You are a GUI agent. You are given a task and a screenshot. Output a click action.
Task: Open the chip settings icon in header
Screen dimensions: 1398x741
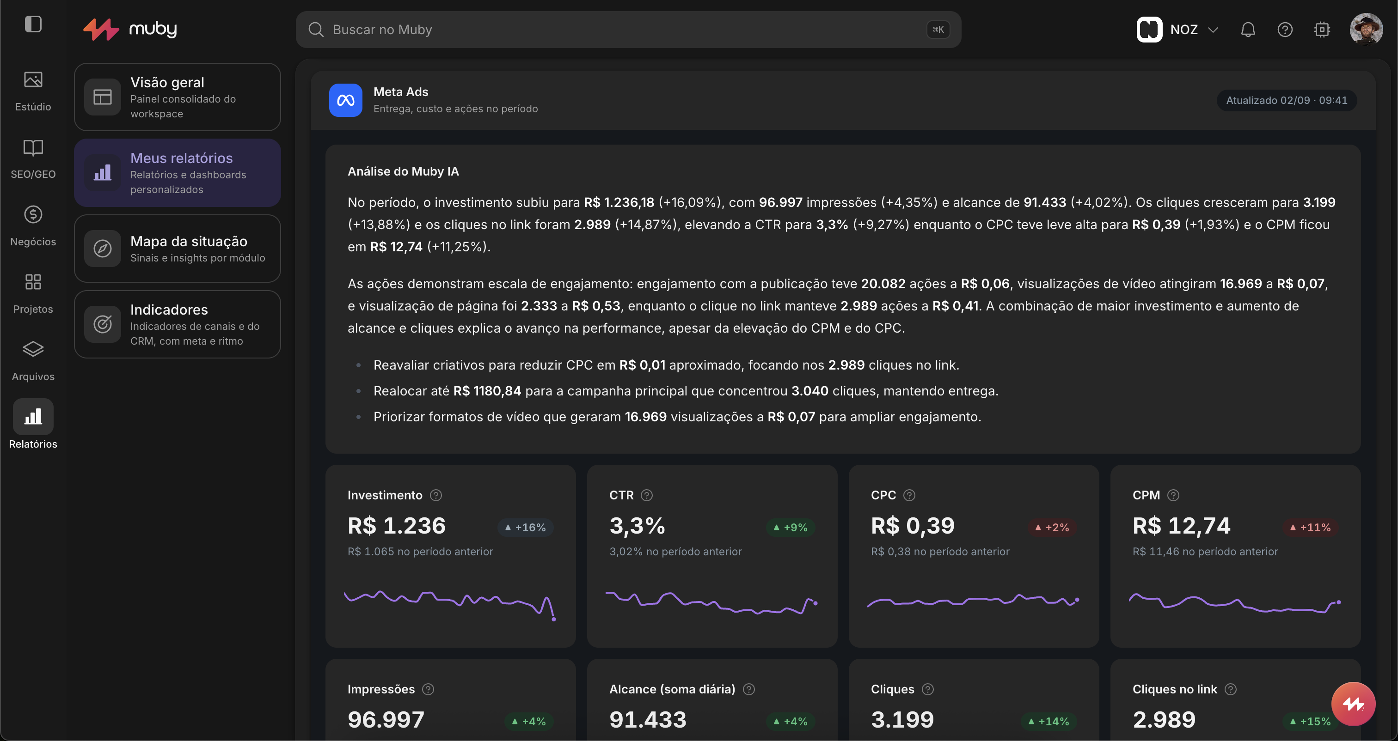coord(1321,29)
